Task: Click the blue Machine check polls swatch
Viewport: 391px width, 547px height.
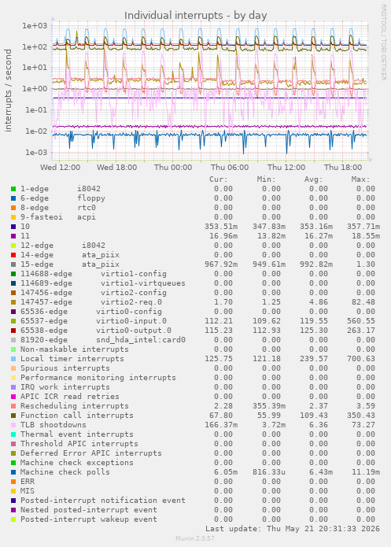Action: [x=13, y=472]
